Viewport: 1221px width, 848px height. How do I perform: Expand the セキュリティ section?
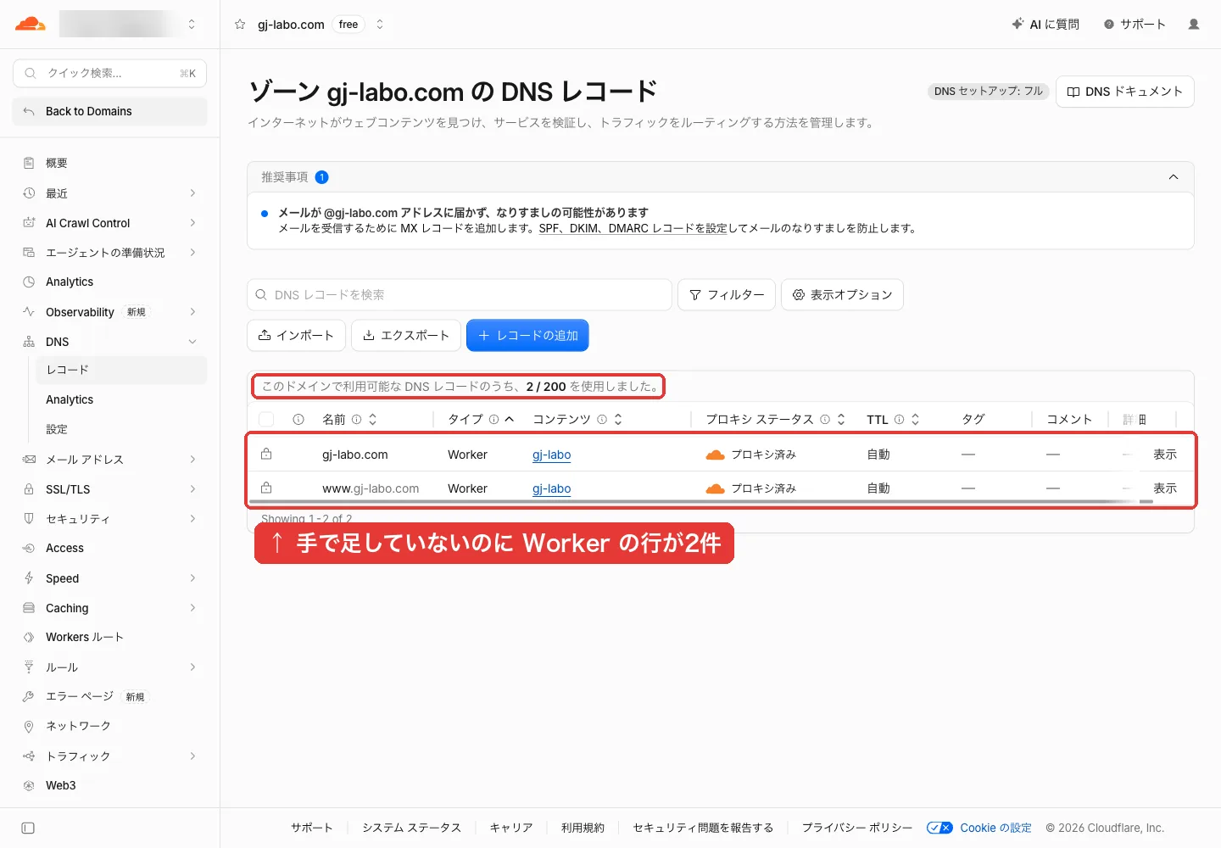(x=192, y=519)
